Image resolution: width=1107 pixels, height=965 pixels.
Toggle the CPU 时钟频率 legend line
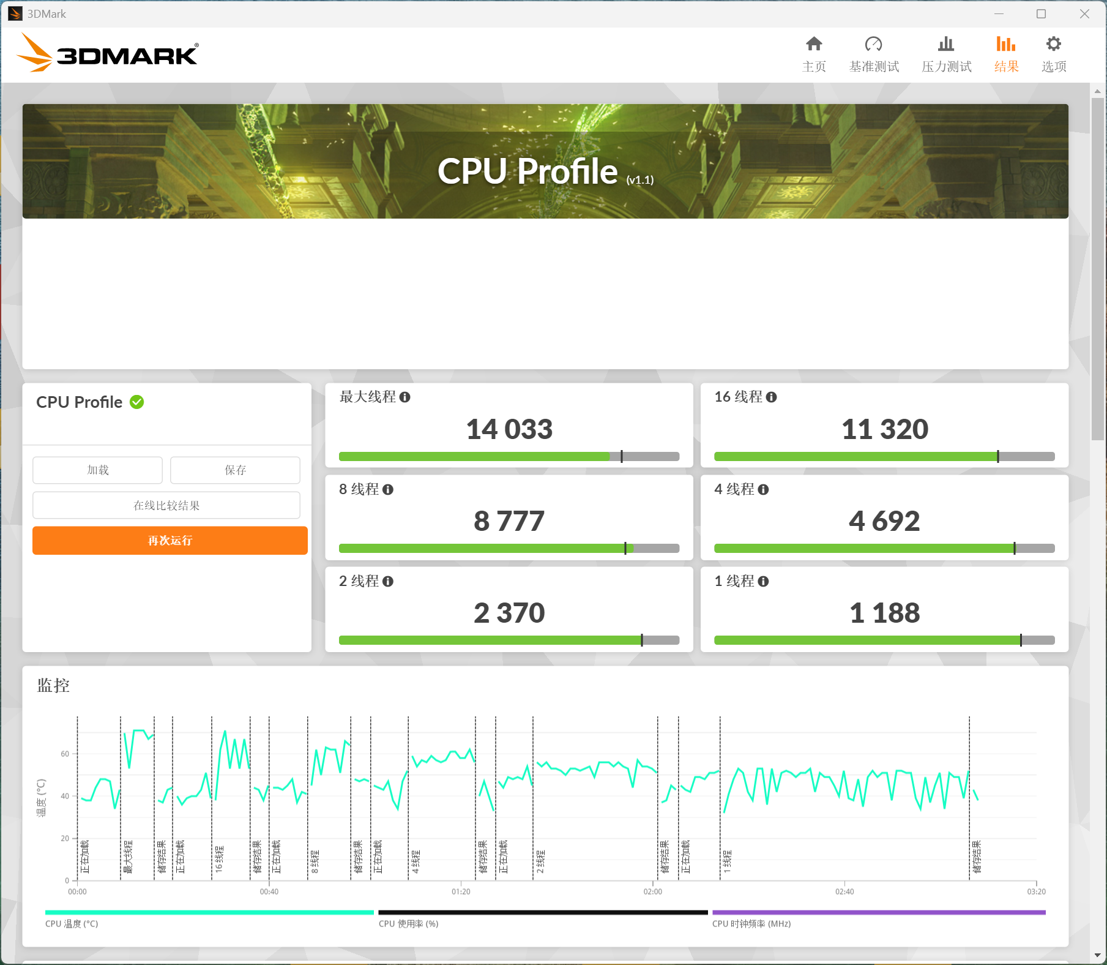[879, 912]
